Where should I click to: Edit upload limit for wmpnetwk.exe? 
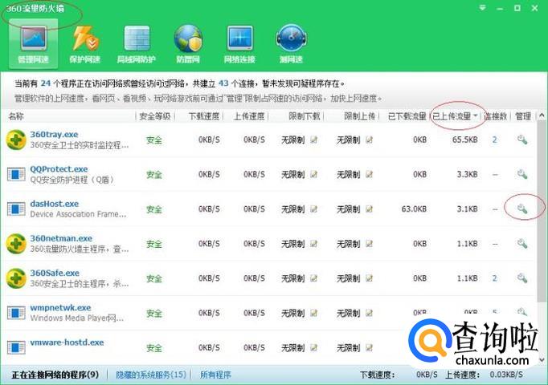point(369,313)
